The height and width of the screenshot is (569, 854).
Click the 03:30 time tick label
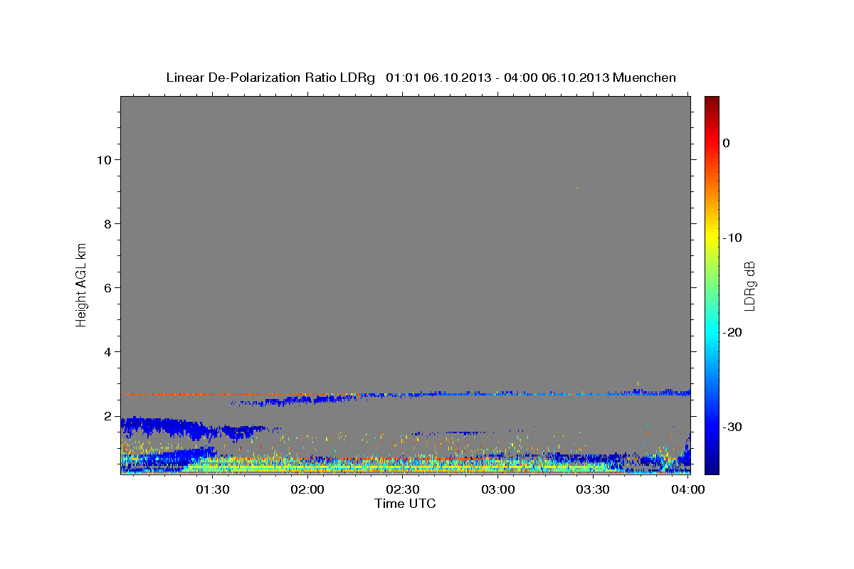593,489
